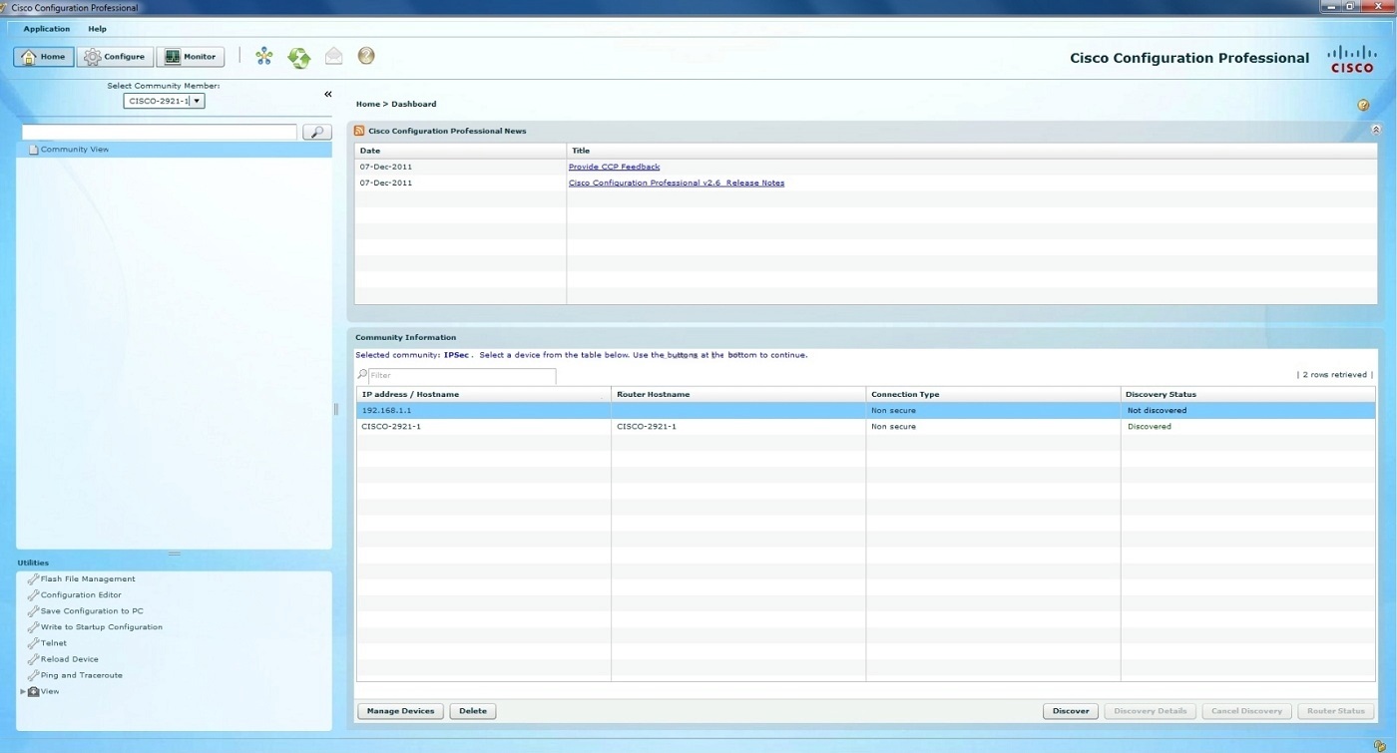1397x753 pixels.
Task: Expand the View node in Utilities
Action: coord(23,691)
